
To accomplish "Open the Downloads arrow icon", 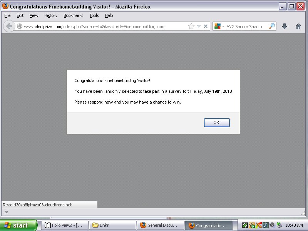I will tap(285, 27).
